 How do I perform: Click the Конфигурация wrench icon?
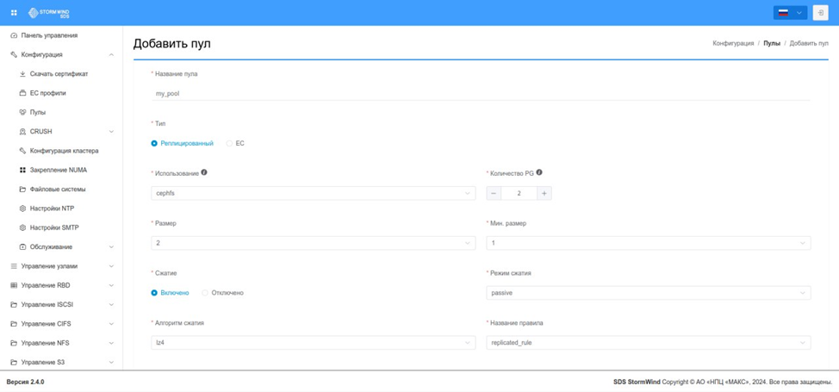coord(14,54)
